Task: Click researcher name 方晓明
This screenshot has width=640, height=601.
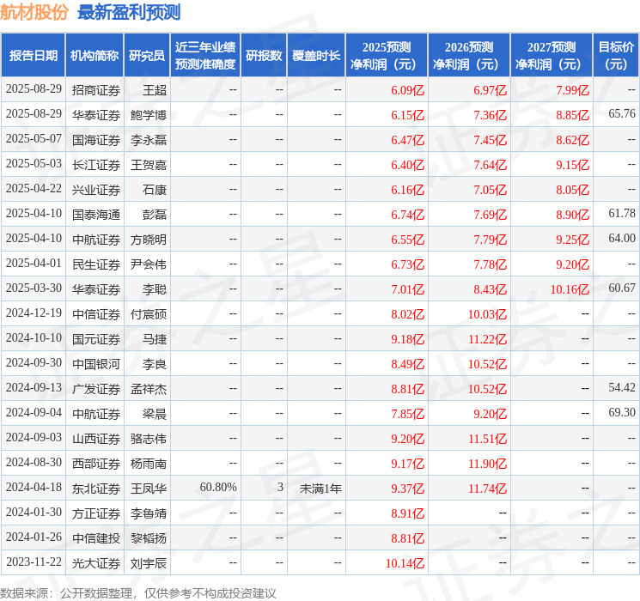Action: pyautogui.click(x=149, y=239)
